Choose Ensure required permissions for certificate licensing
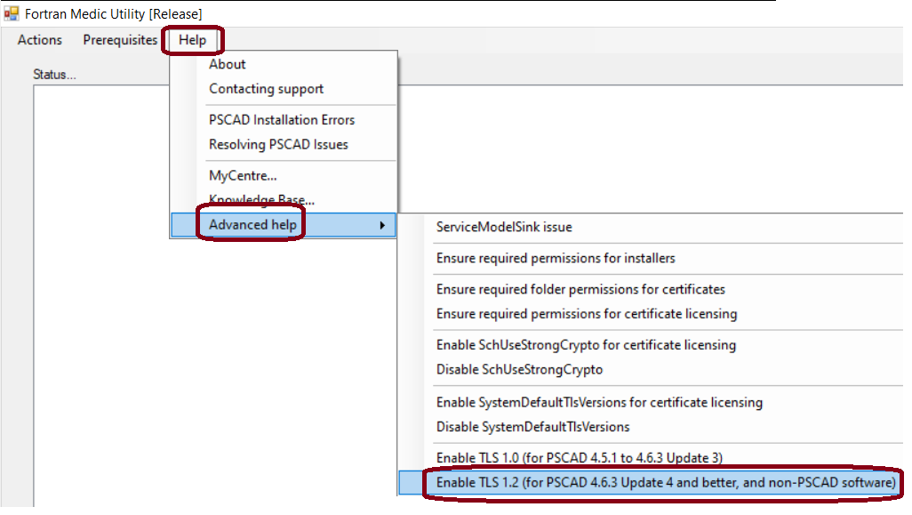The image size is (912, 515). (587, 314)
